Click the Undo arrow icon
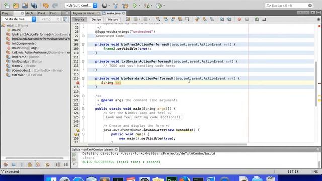 coord(46,6)
